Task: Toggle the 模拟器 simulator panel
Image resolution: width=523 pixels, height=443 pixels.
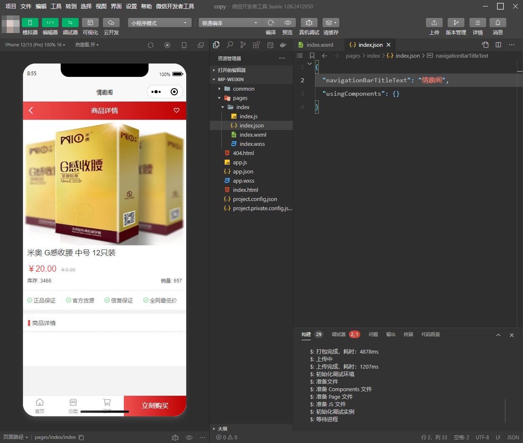Action: pyautogui.click(x=30, y=23)
